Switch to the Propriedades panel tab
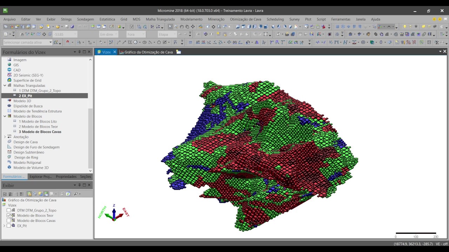 point(66,176)
